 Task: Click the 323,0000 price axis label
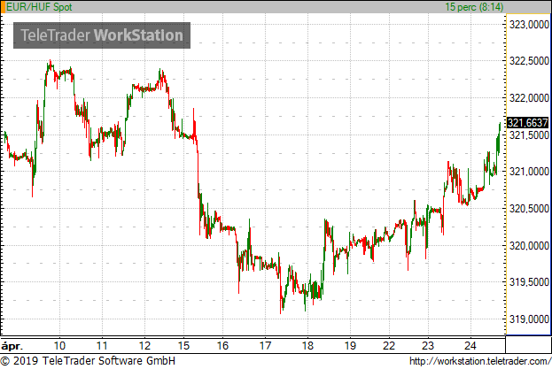(529, 25)
